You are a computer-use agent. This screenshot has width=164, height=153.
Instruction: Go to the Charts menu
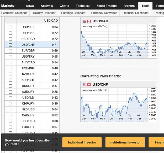pos(64,6)
